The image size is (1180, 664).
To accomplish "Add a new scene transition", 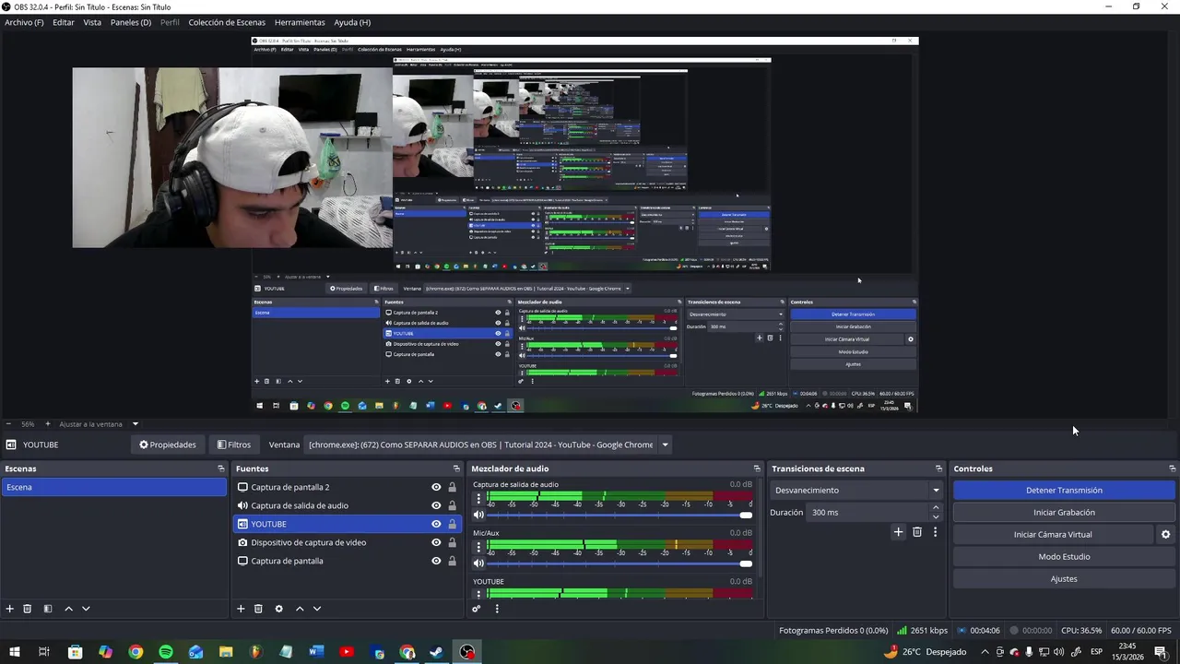I will point(899,532).
